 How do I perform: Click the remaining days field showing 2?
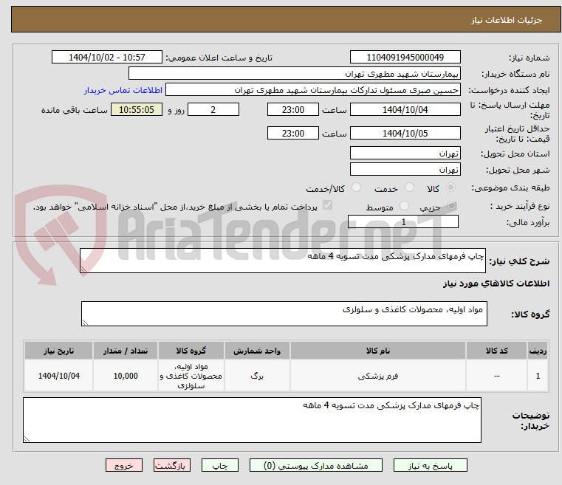click(213, 109)
